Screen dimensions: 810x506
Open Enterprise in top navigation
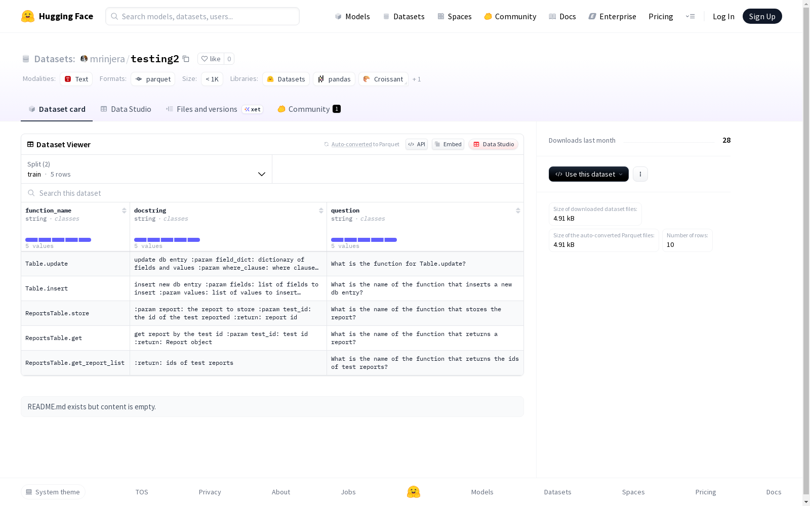click(613, 16)
